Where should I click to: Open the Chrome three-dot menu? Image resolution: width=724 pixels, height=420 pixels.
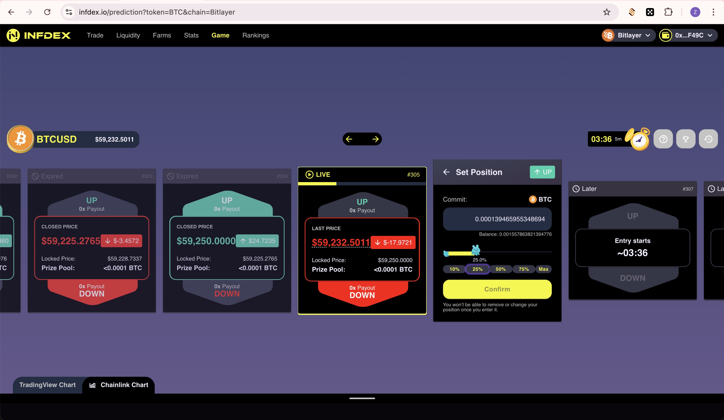point(713,12)
